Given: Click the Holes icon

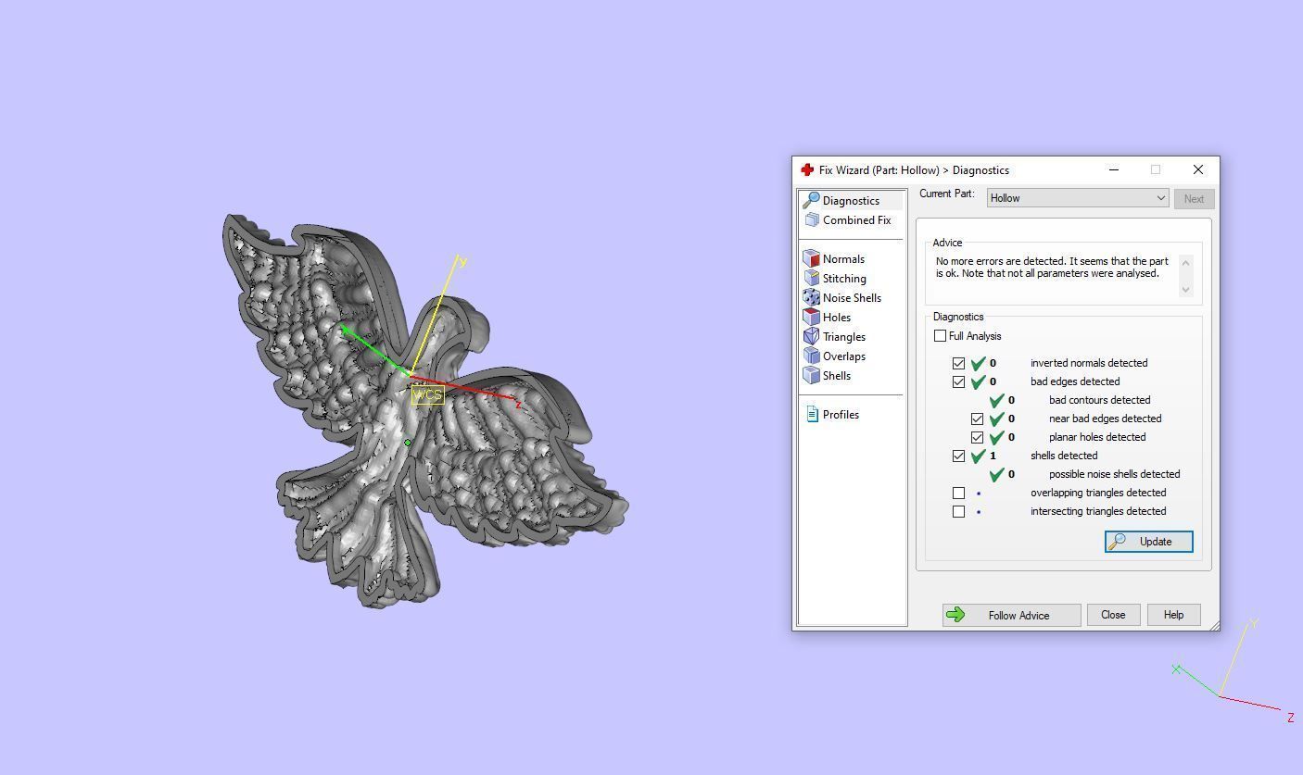Looking at the screenshot, I should (811, 317).
